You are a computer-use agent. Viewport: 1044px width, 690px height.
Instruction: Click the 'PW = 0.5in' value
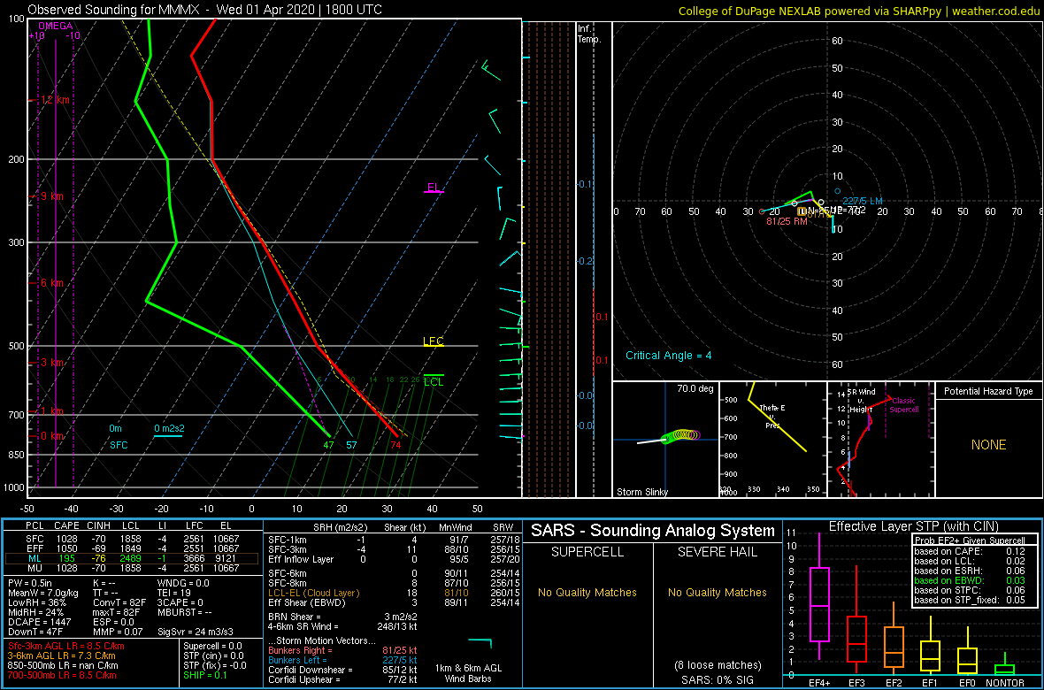pyautogui.click(x=31, y=584)
